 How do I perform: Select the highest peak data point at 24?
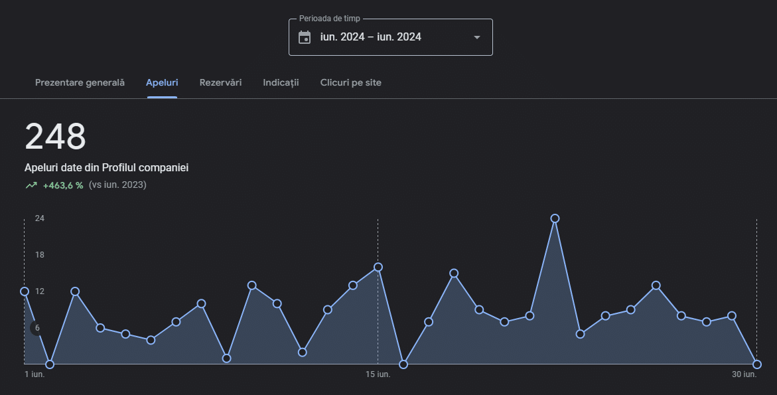click(555, 218)
